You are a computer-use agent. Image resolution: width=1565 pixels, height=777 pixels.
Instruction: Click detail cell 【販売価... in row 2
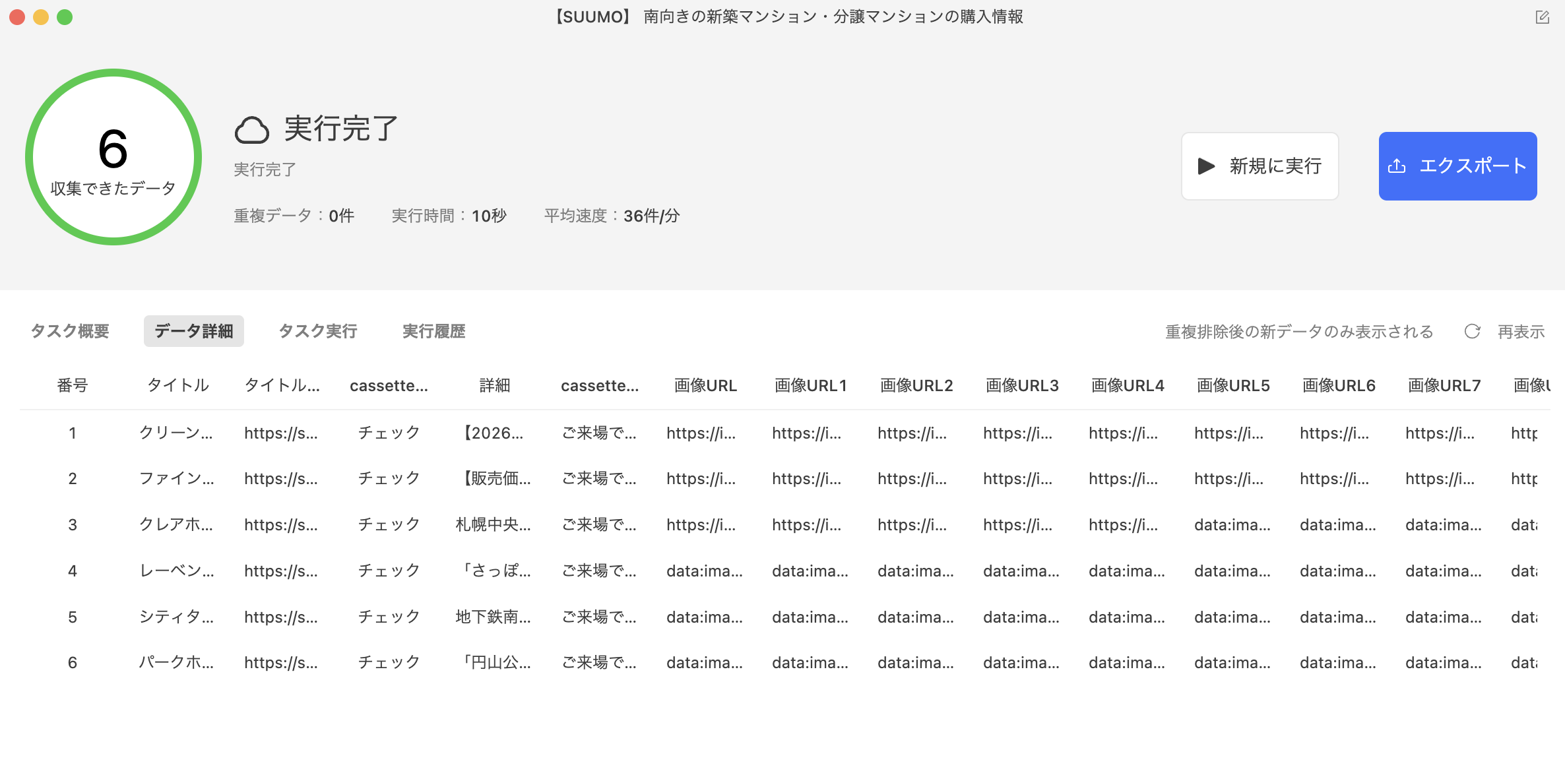point(494,478)
